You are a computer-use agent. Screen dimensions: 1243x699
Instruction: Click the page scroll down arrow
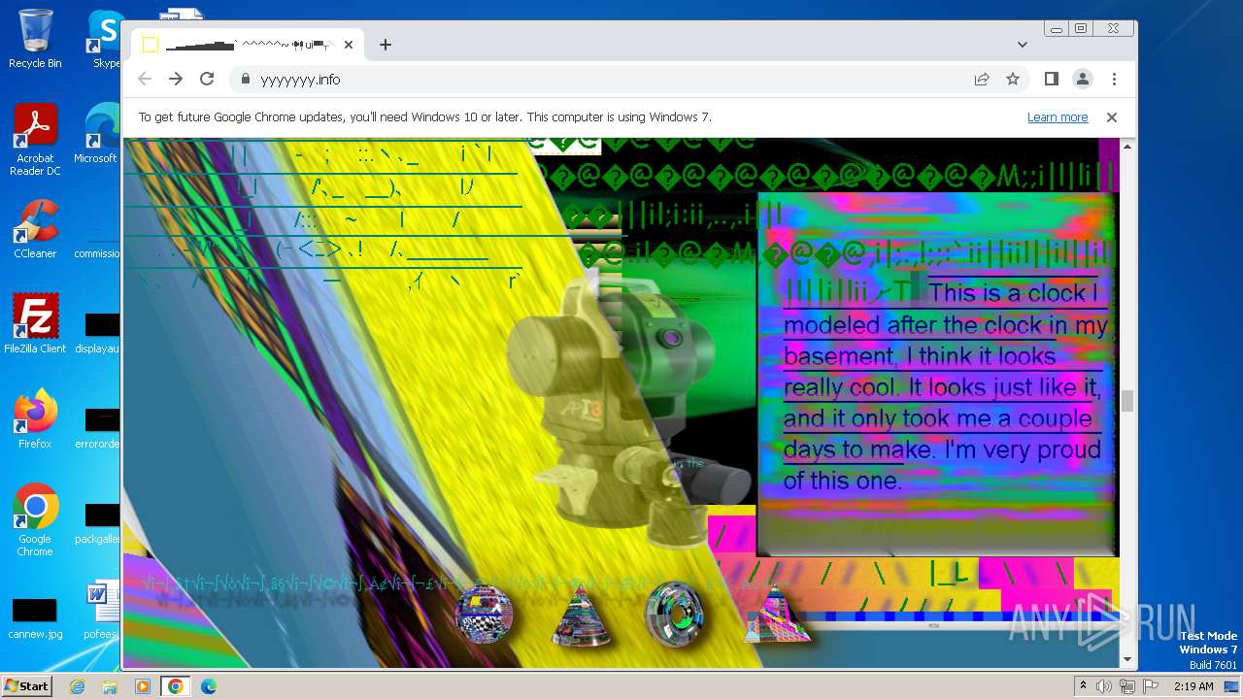pos(1127,659)
